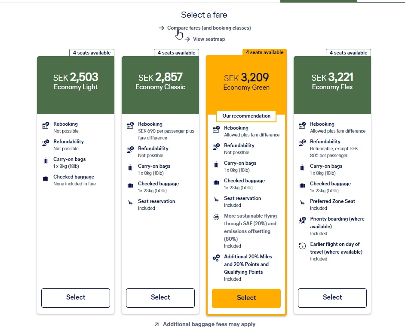
Task: Click the priority boarding icon
Action: 302,221
